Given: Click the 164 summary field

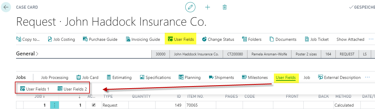Looking at the screenshot, I should (328, 54).
